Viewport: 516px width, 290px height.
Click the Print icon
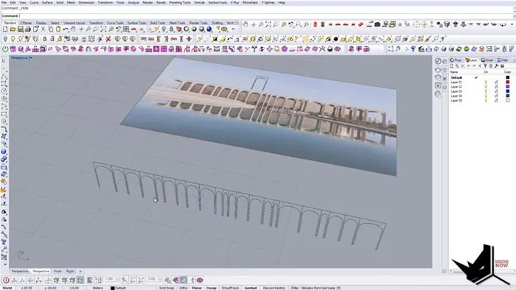[28, 29]
